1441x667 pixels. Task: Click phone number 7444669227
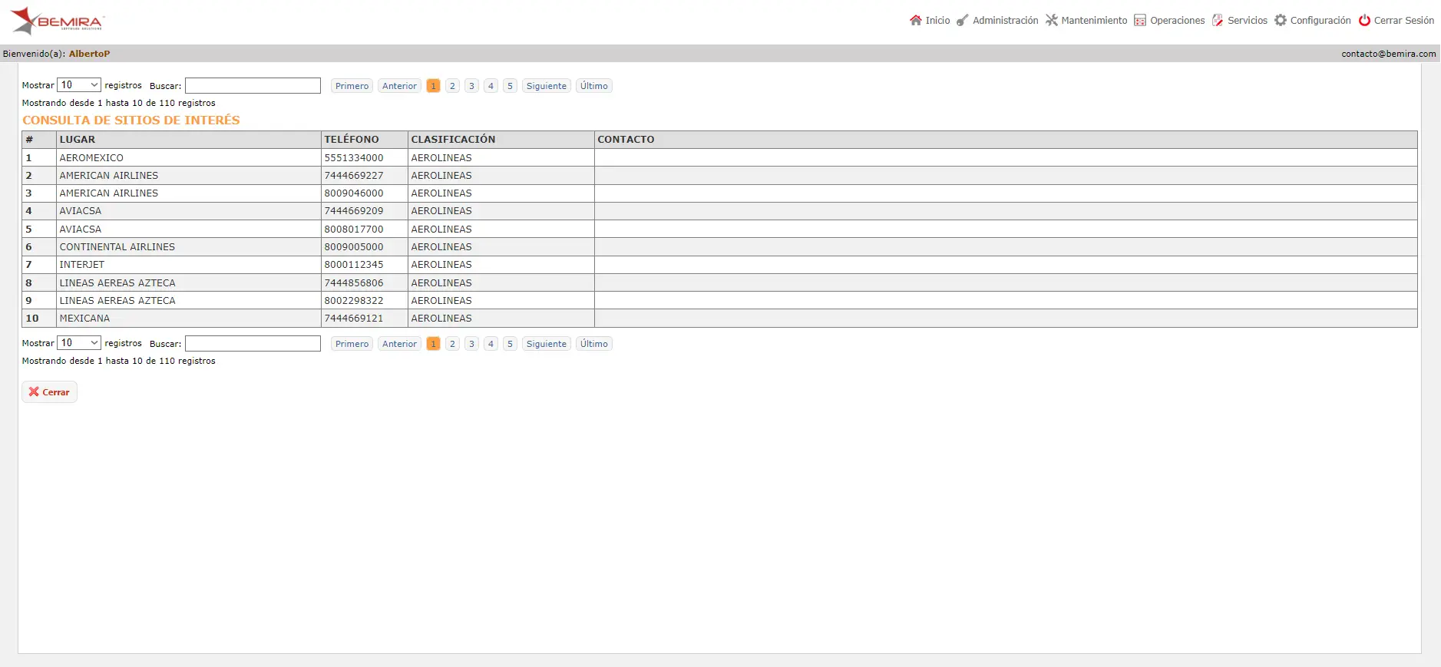(x=354, y=176)
